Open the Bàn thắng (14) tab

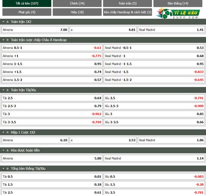pyautogui.click(x=178, y=3)
